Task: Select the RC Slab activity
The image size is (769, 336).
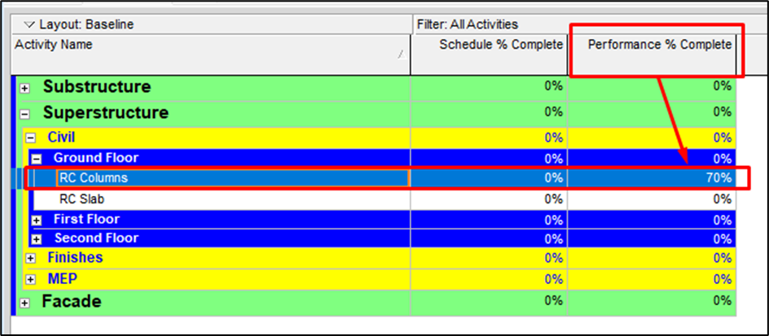Action: click(81, 199)
